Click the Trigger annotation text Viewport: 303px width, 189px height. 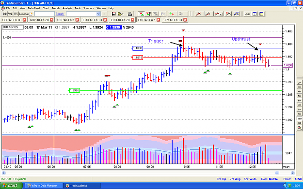pos(156,41)
